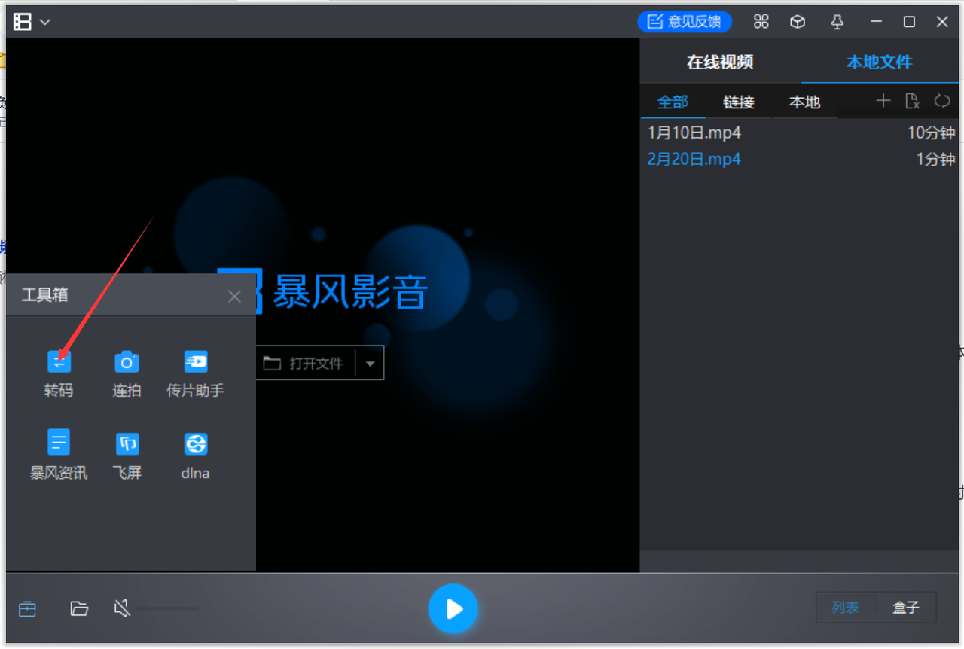Select 1月10日.mp4 in the playlist
The width and height of the screenshot is (964, 649).
pos(800,133)
